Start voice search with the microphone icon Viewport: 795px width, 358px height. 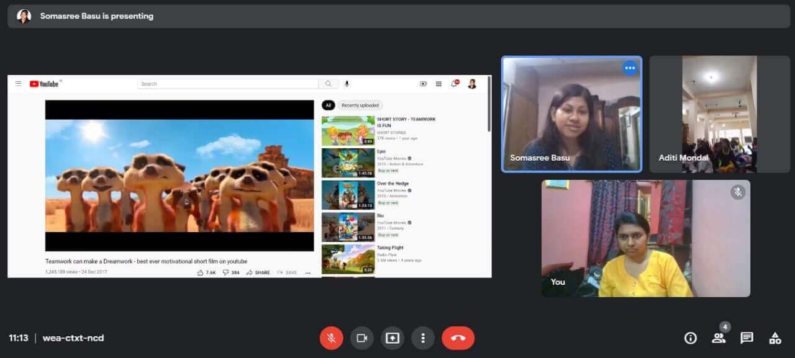click(x=347, y=84)
